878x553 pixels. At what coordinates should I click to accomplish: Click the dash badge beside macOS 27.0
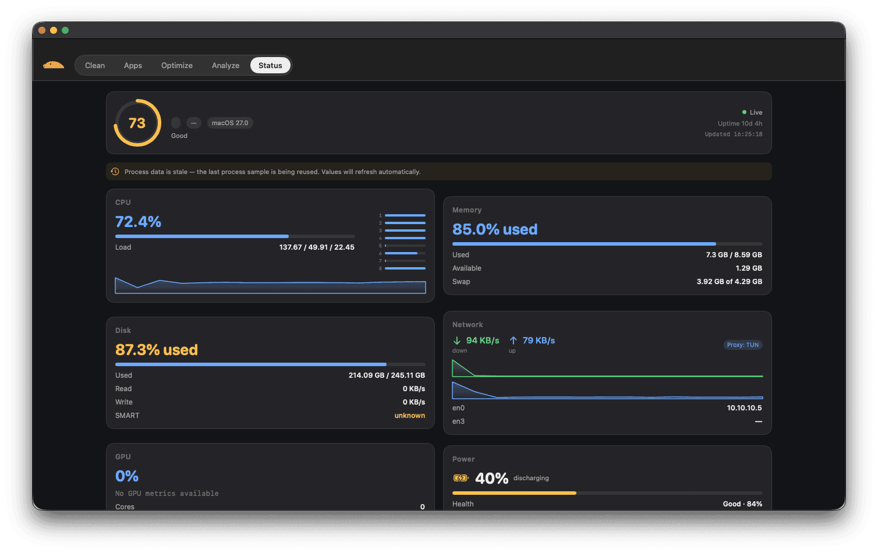click(194, 123)
